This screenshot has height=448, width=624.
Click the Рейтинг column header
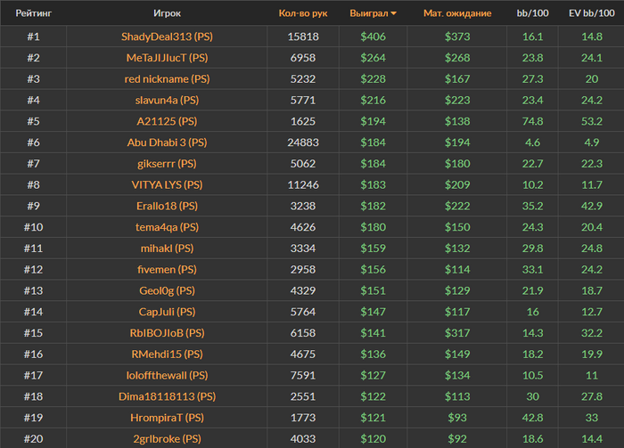point(33,13)
